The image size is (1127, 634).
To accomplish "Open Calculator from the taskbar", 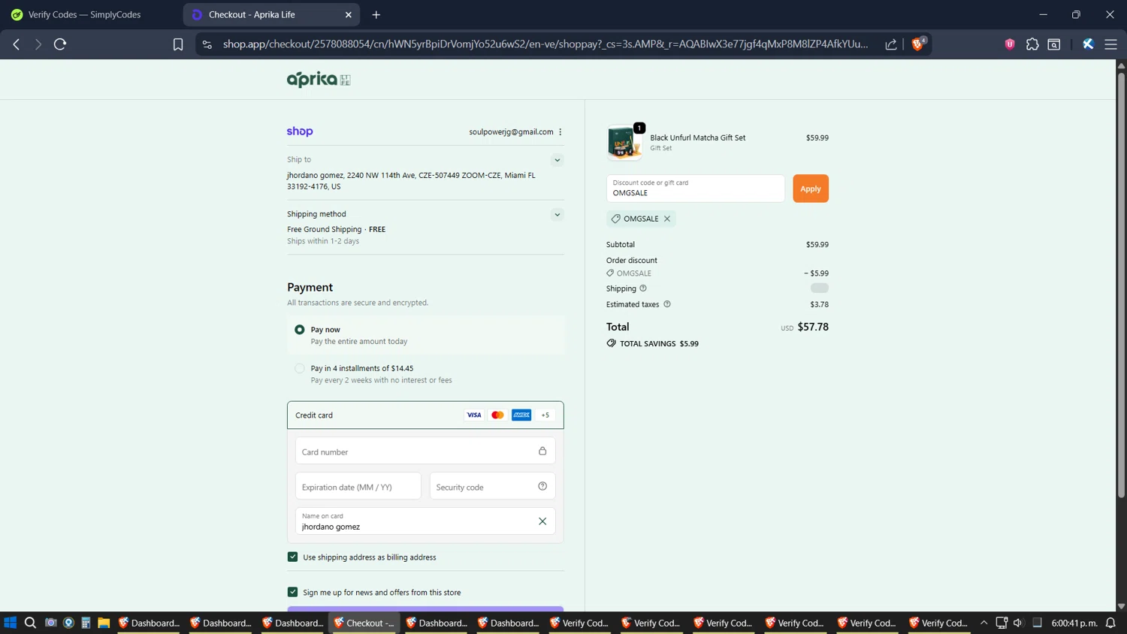I will [86, 623].
